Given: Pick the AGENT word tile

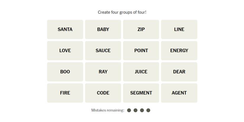Looking at the screenshot, I should tap(179, 93).
